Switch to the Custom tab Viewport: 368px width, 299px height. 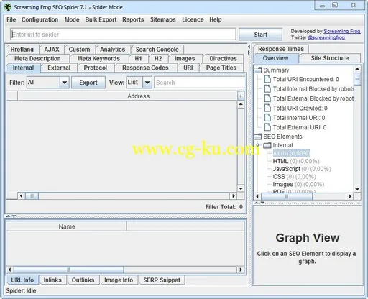[80, 50]
